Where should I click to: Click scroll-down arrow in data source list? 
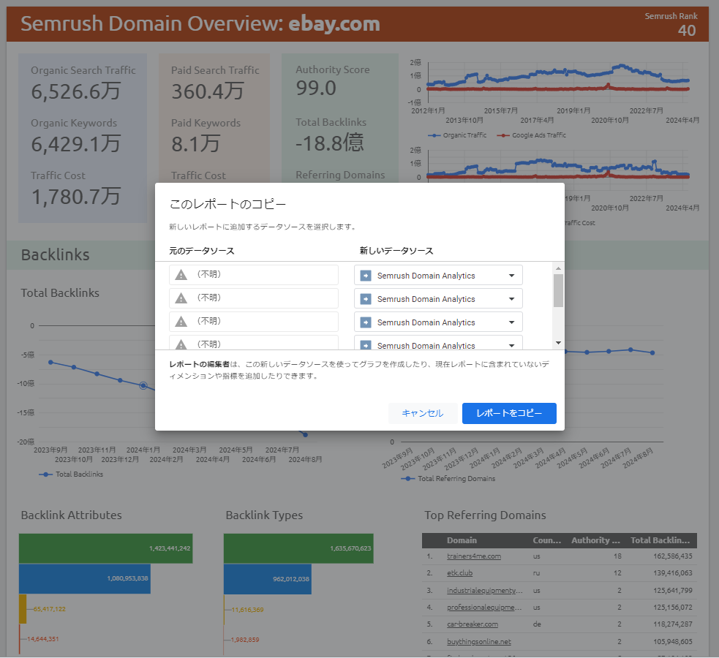tap(558, 343)
